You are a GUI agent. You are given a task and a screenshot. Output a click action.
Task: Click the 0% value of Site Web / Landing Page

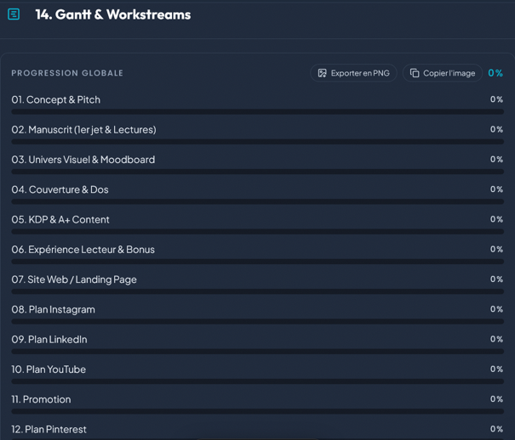[x=496, y=279]
